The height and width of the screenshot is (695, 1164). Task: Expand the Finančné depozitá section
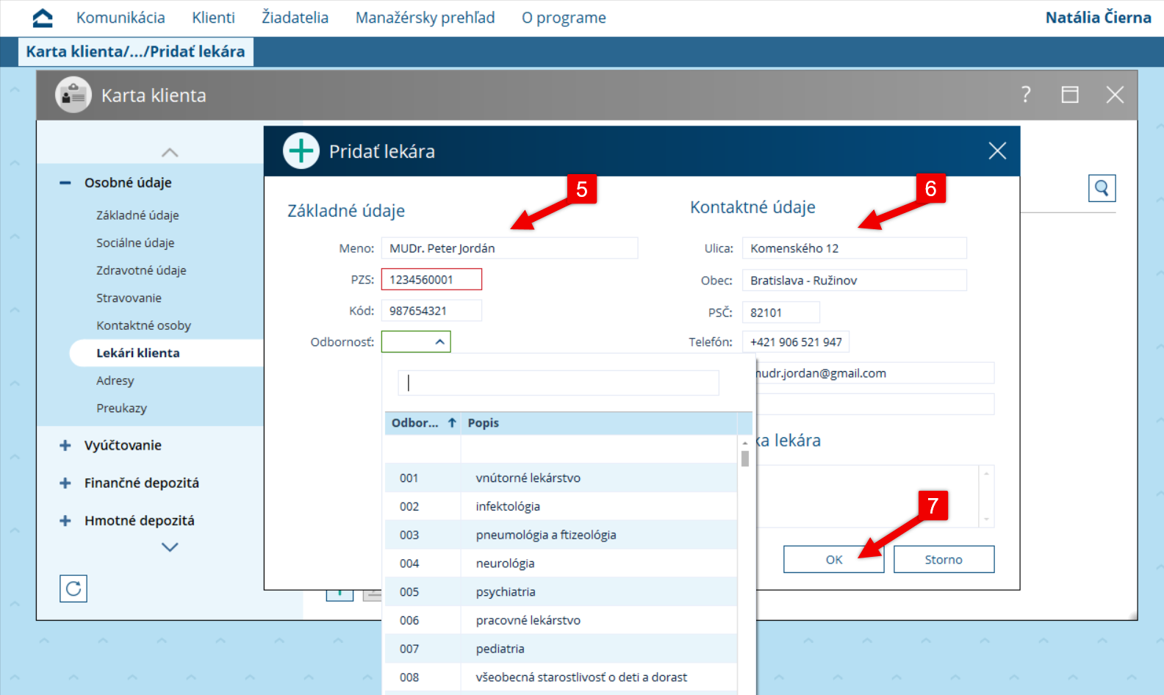point(65,483)
